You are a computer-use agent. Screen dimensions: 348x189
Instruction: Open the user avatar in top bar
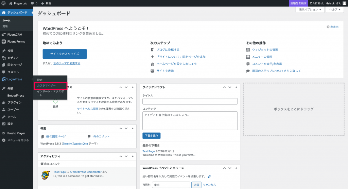click(344, 3)
